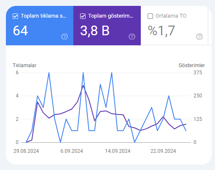
Task: Open help icon on Toplam gösterim card
Action: [132, 37]
